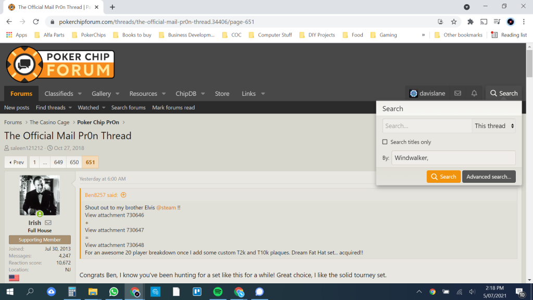Viewport: 533px width, 300px height.
Task: Click the orange Search button
Action: point(443,177)
